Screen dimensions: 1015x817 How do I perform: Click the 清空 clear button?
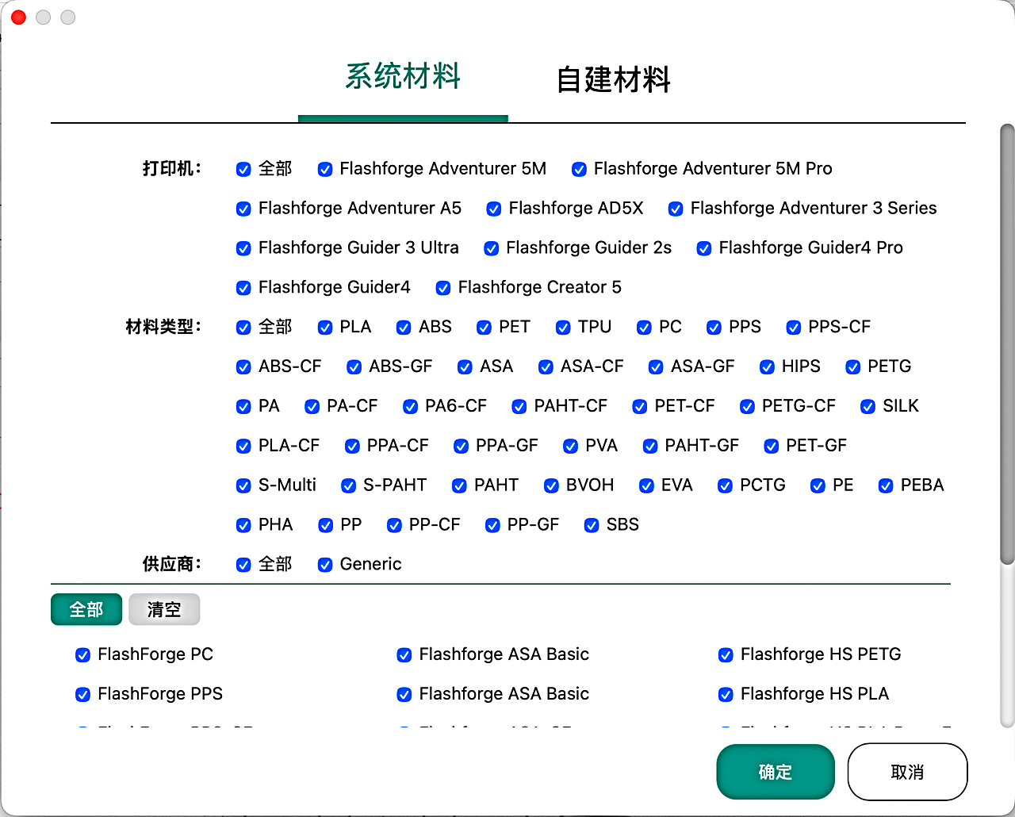pos(164,609)
